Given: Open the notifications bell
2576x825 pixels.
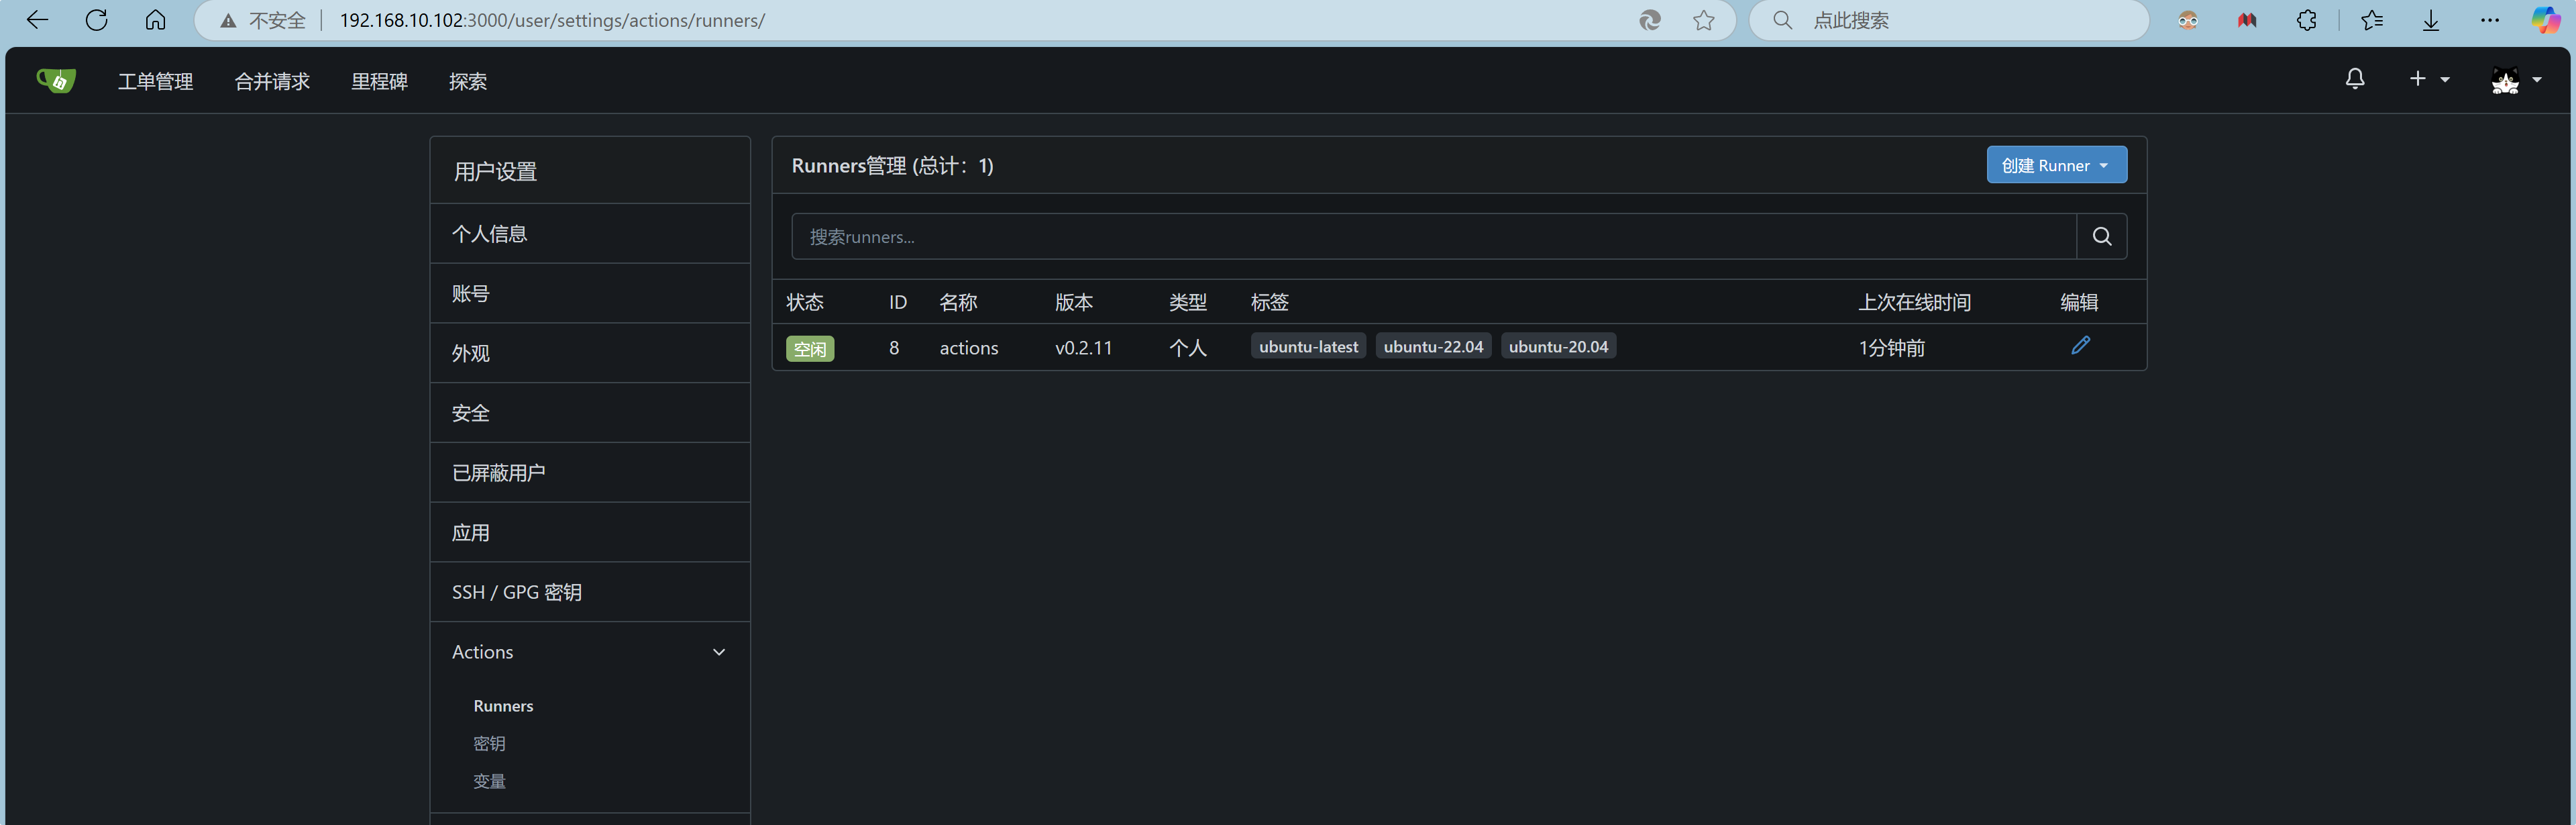Looking at the screenshot, I should click(x=2355, y=79).
